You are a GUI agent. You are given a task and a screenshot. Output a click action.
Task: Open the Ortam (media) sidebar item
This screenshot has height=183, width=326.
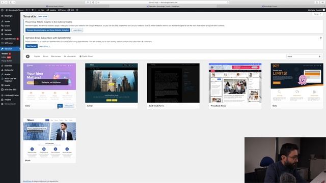click(7, 26)
